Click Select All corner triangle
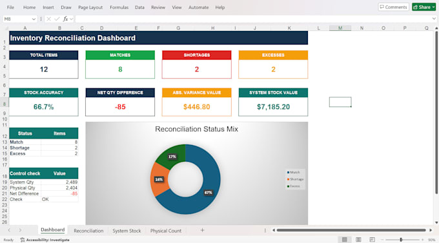The width and height of the screenshot is (439, 243). pyautogui.click(x=6, y=28)
